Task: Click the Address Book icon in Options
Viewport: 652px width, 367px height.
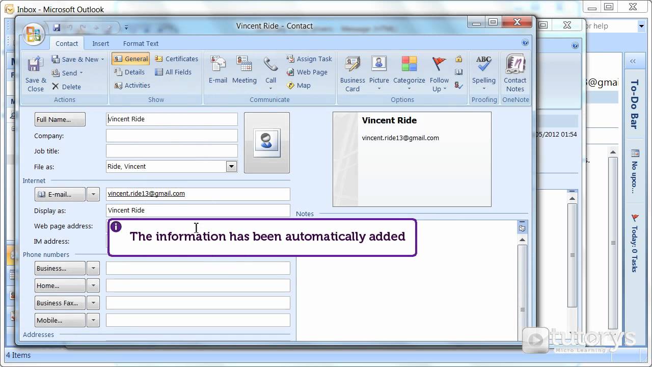Action: coord(458,72)
